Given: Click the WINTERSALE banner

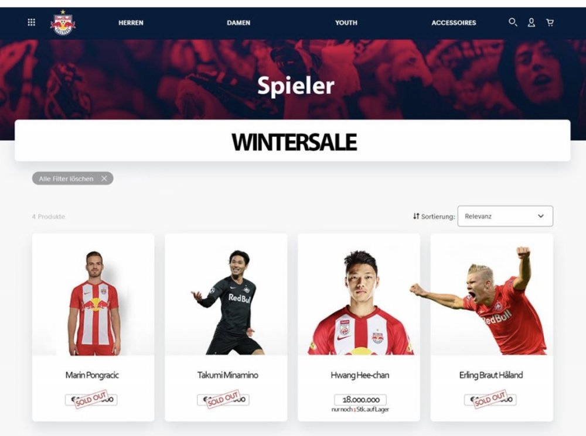Looking at the screenshot, I should 292,140.
